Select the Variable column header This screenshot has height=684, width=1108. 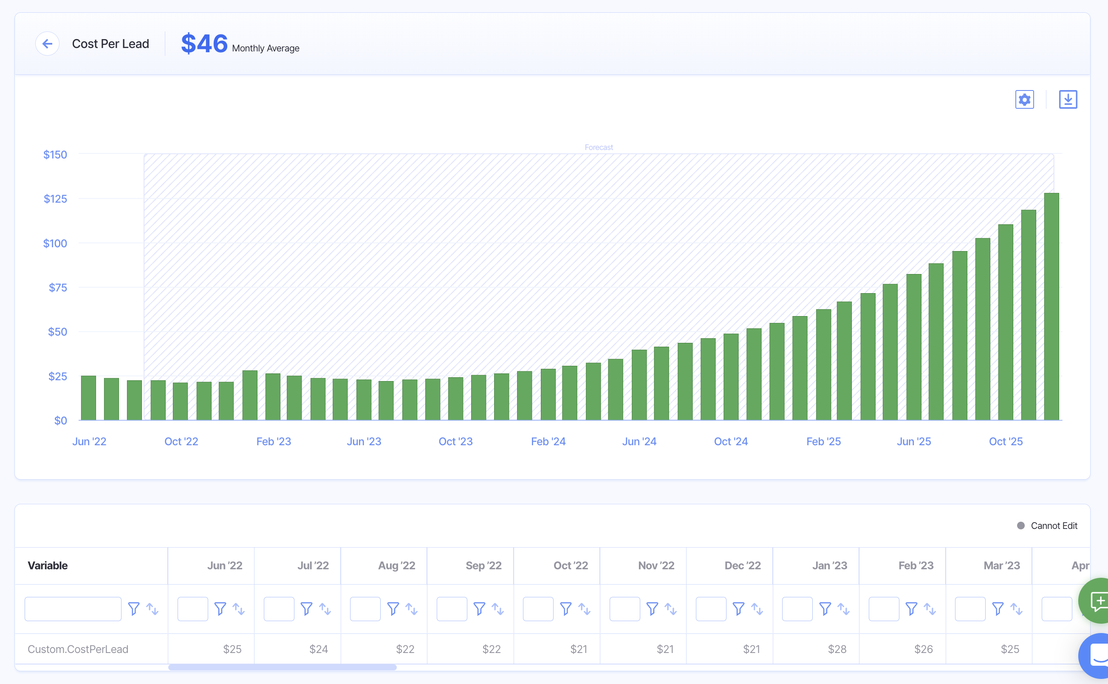(48, 565)
